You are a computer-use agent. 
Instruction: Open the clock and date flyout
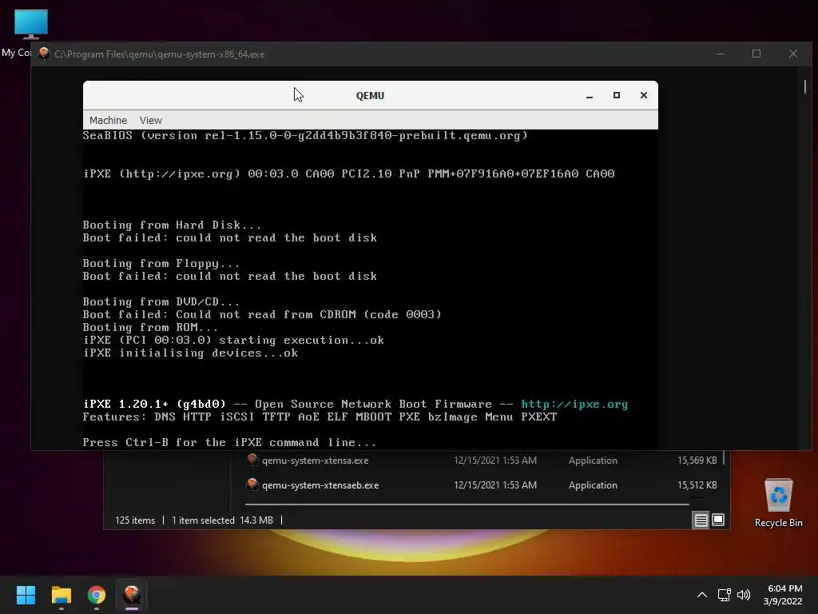[784, 595]
